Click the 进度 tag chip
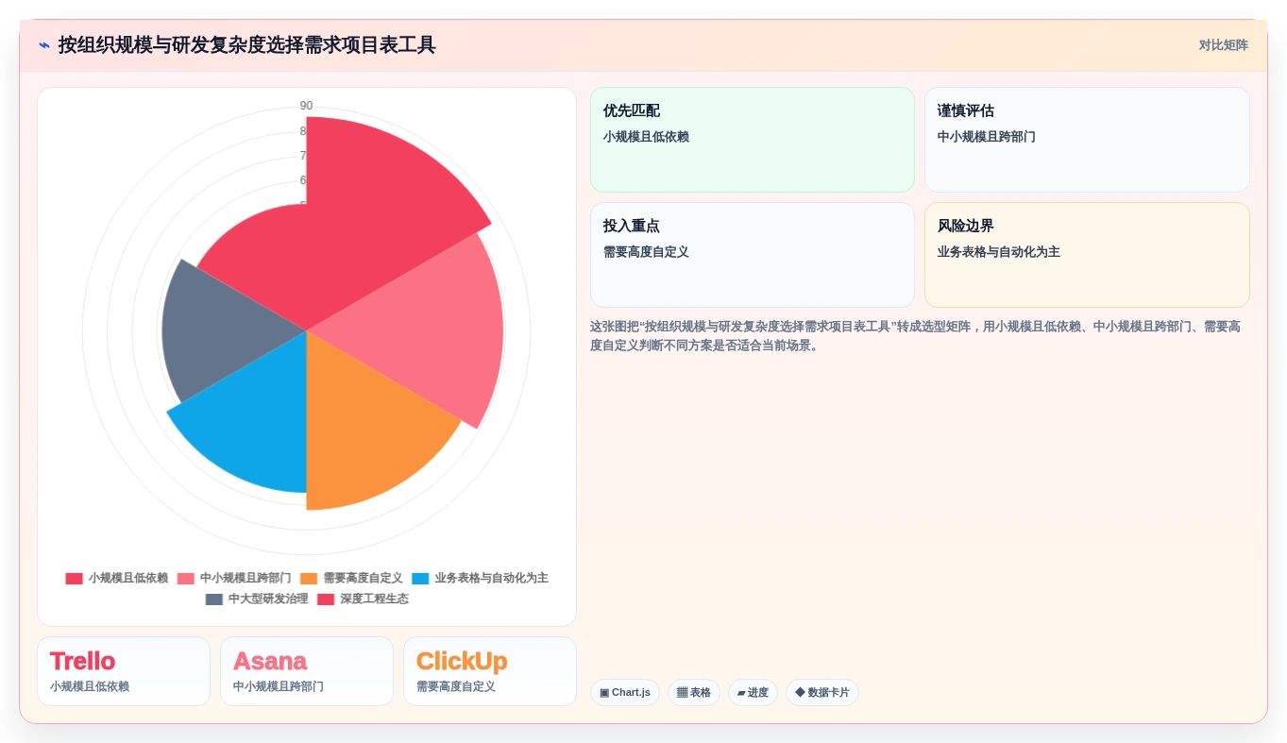This screenshot has width=1287, height=743. tap(753, 692)
